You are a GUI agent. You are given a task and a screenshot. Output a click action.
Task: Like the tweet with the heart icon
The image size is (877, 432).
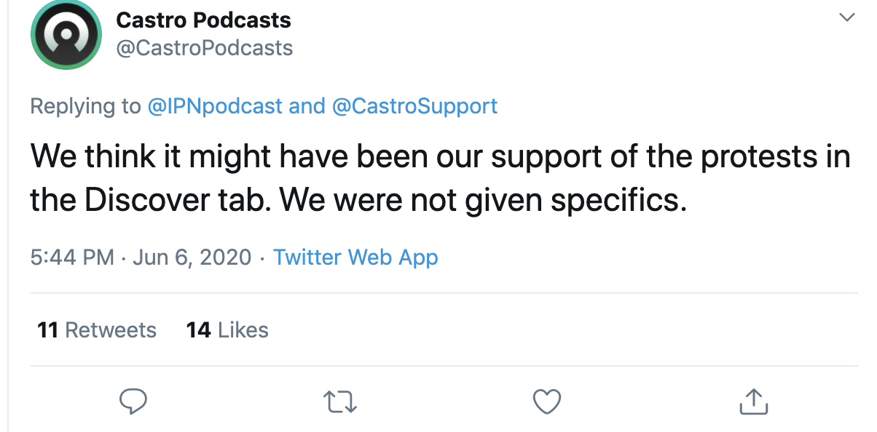546,401
